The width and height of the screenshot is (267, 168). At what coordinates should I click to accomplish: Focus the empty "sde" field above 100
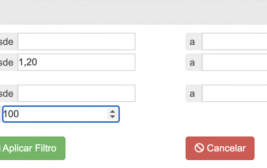(76, 93)
